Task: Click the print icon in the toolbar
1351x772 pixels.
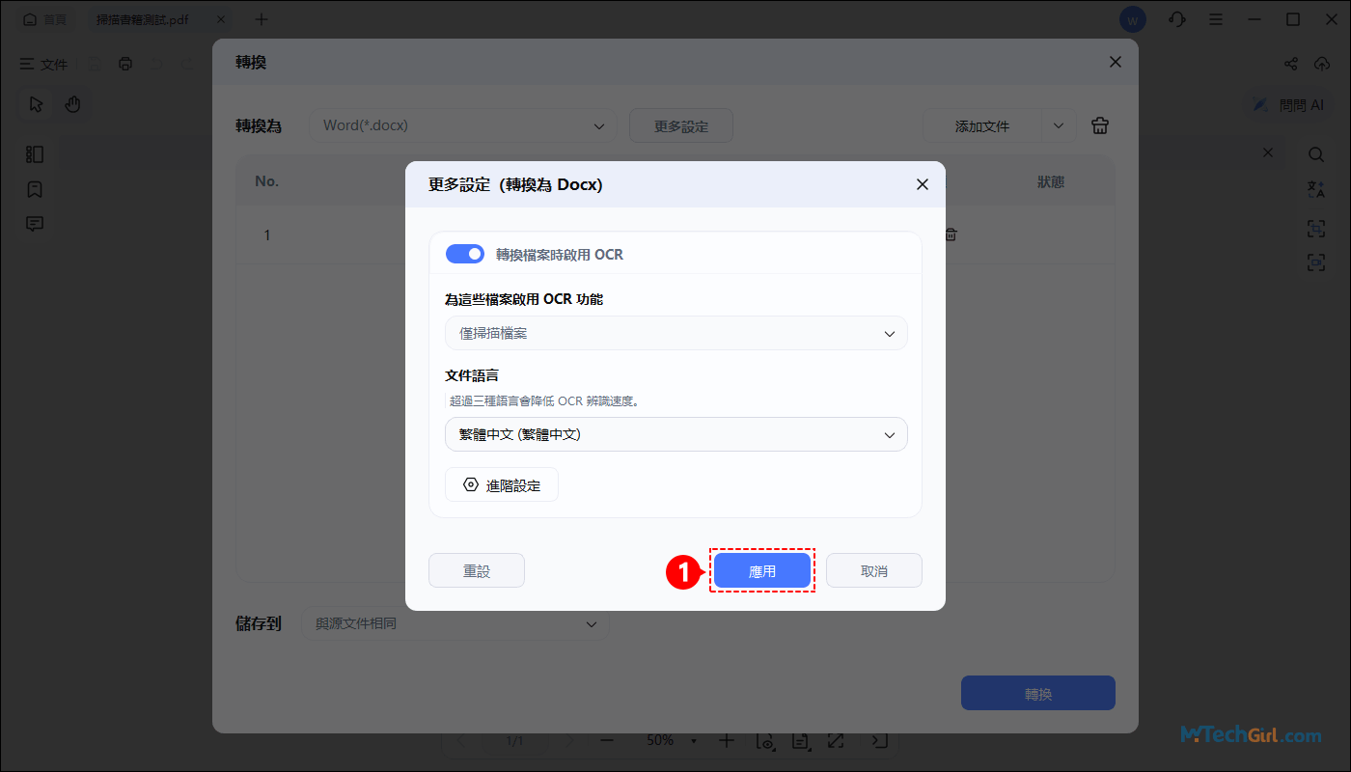Action: click(125, 64)
